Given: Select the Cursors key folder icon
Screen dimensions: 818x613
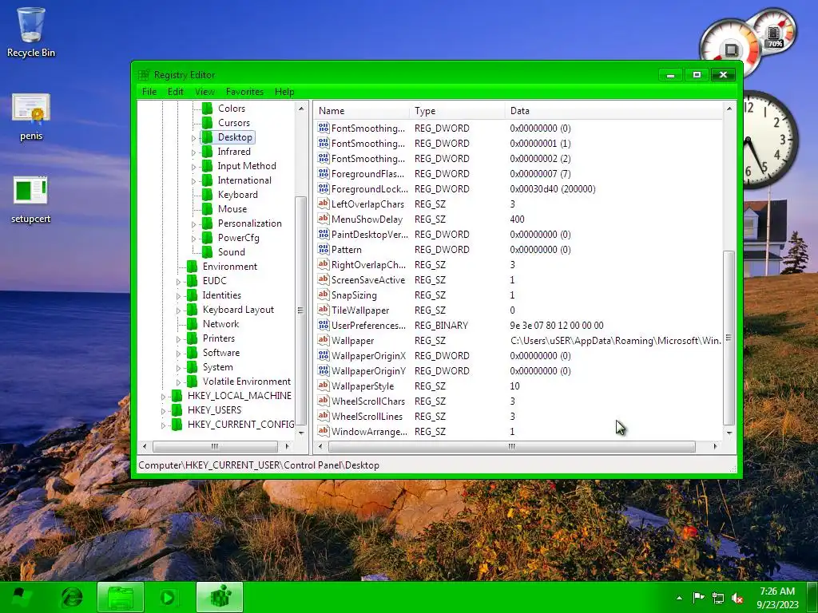Looking at the screenshot, I should point(207,123).
